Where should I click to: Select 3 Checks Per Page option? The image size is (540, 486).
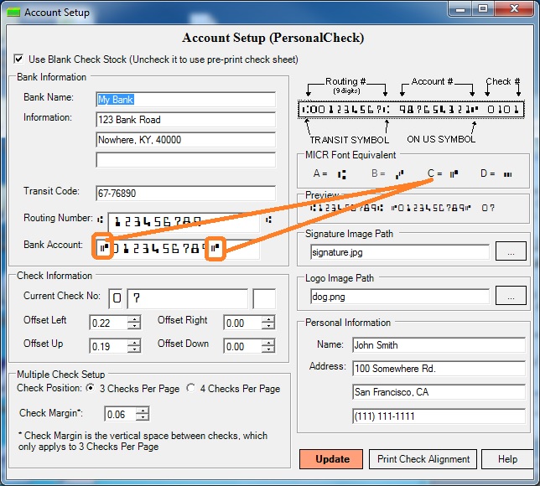coord(91,388)
